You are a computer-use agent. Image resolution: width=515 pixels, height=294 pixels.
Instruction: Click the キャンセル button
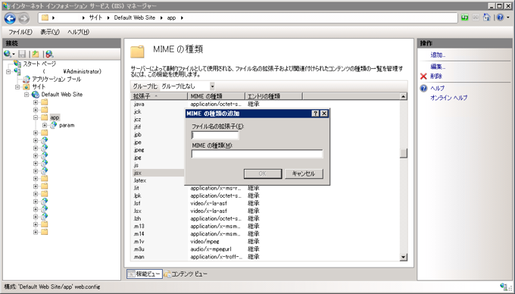coord(304,174)
